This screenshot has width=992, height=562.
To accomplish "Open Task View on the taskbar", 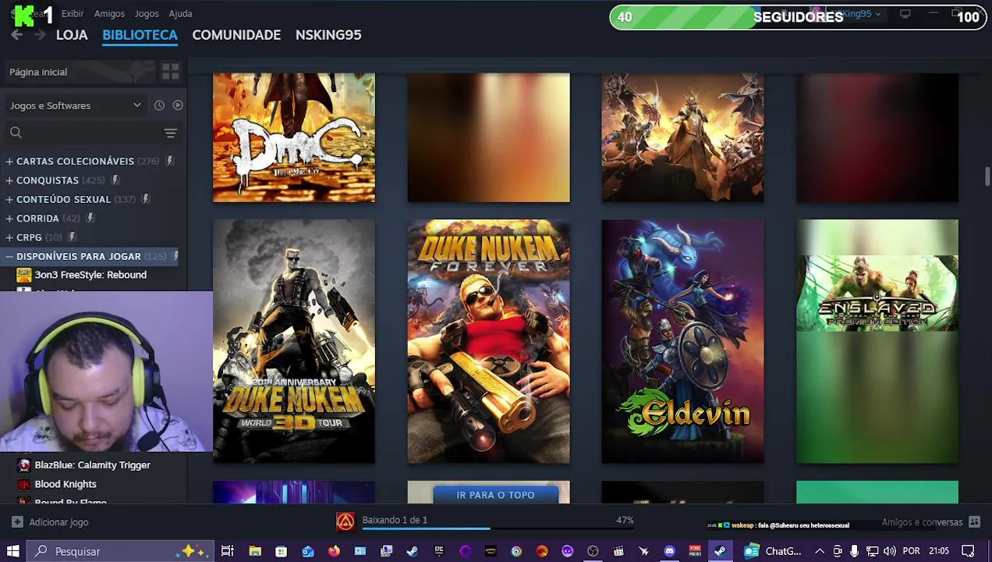I will click(227, 551).
